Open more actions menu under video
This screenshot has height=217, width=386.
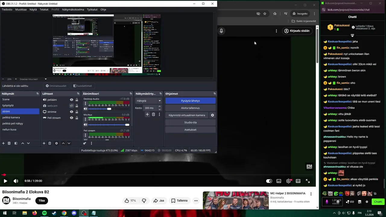(x=196, y=201)
